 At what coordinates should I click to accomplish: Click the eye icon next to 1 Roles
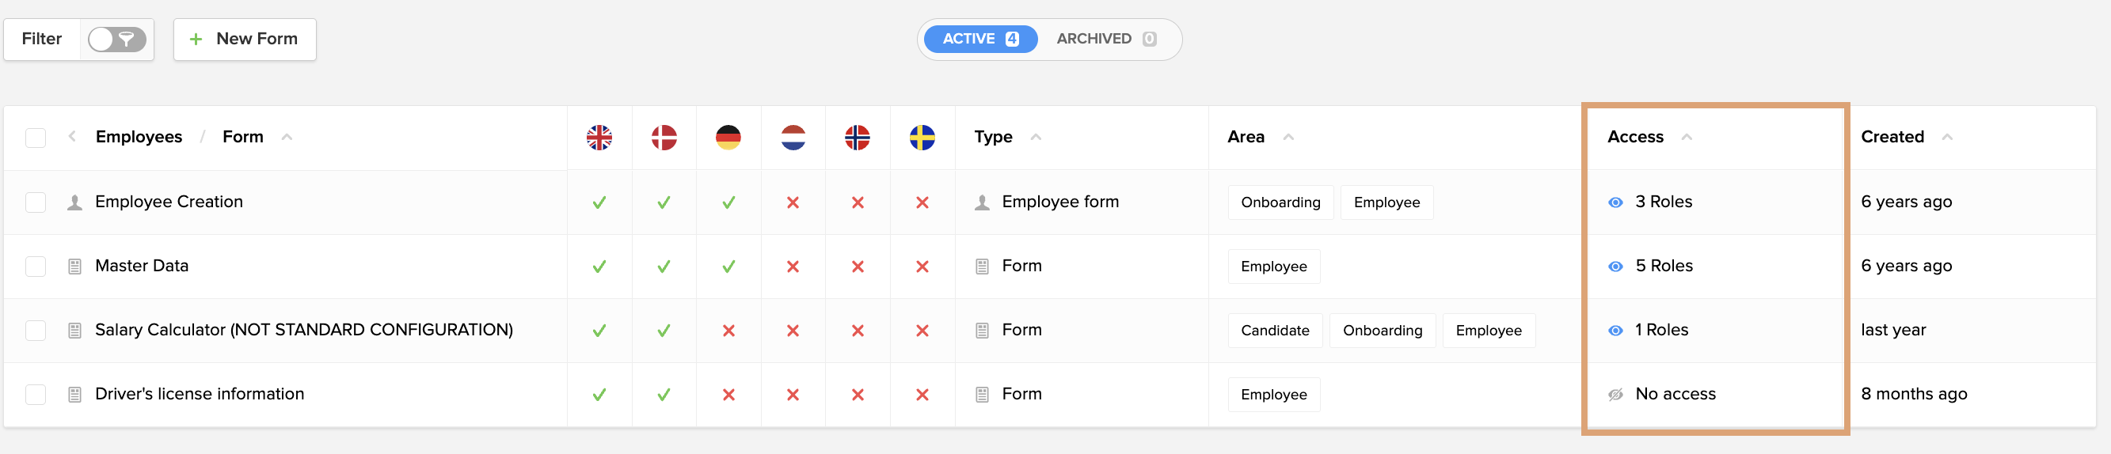click(x=1615, y=331)
